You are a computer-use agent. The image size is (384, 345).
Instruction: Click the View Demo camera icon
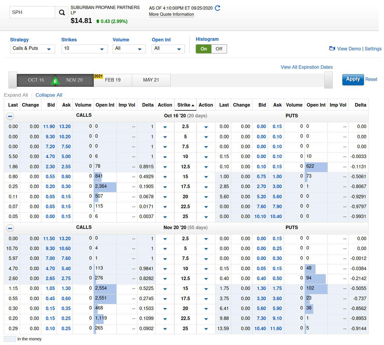332,49
